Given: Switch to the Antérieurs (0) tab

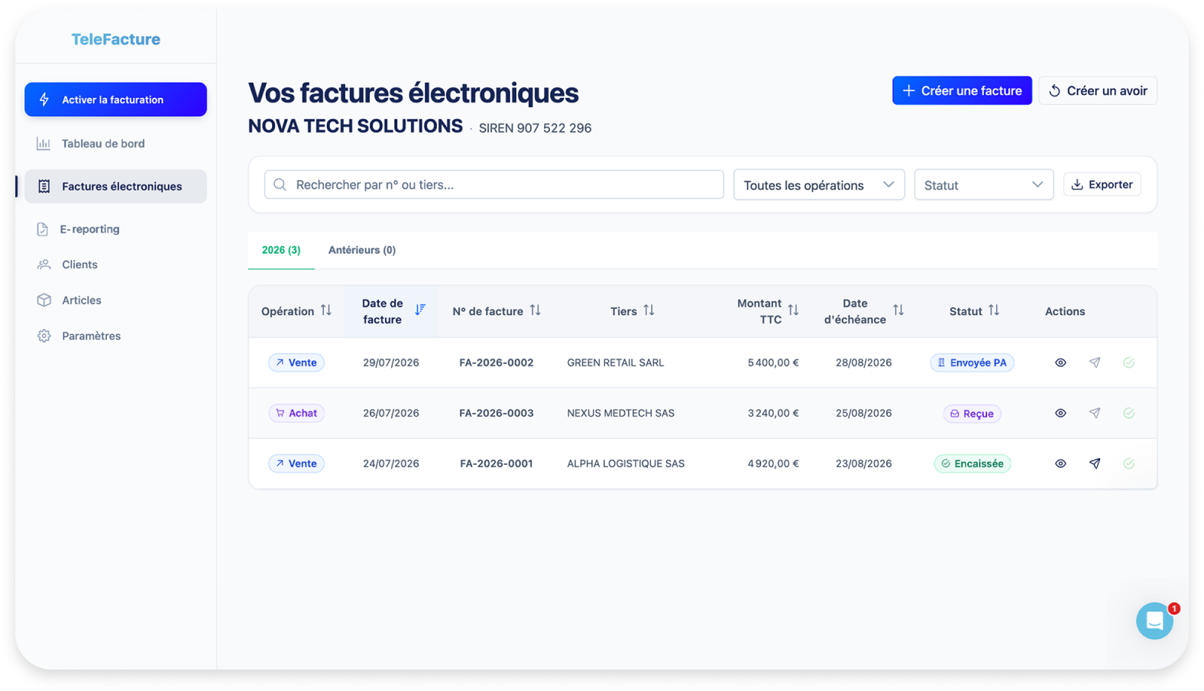Looking at the screenshot, I should (362, 250).
